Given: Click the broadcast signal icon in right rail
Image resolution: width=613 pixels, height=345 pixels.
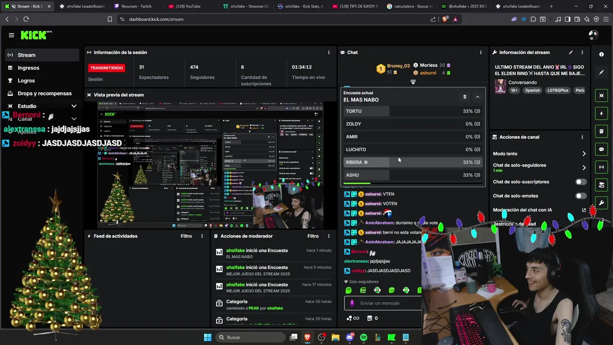Looking at the screenshot, I should [602, 167].
